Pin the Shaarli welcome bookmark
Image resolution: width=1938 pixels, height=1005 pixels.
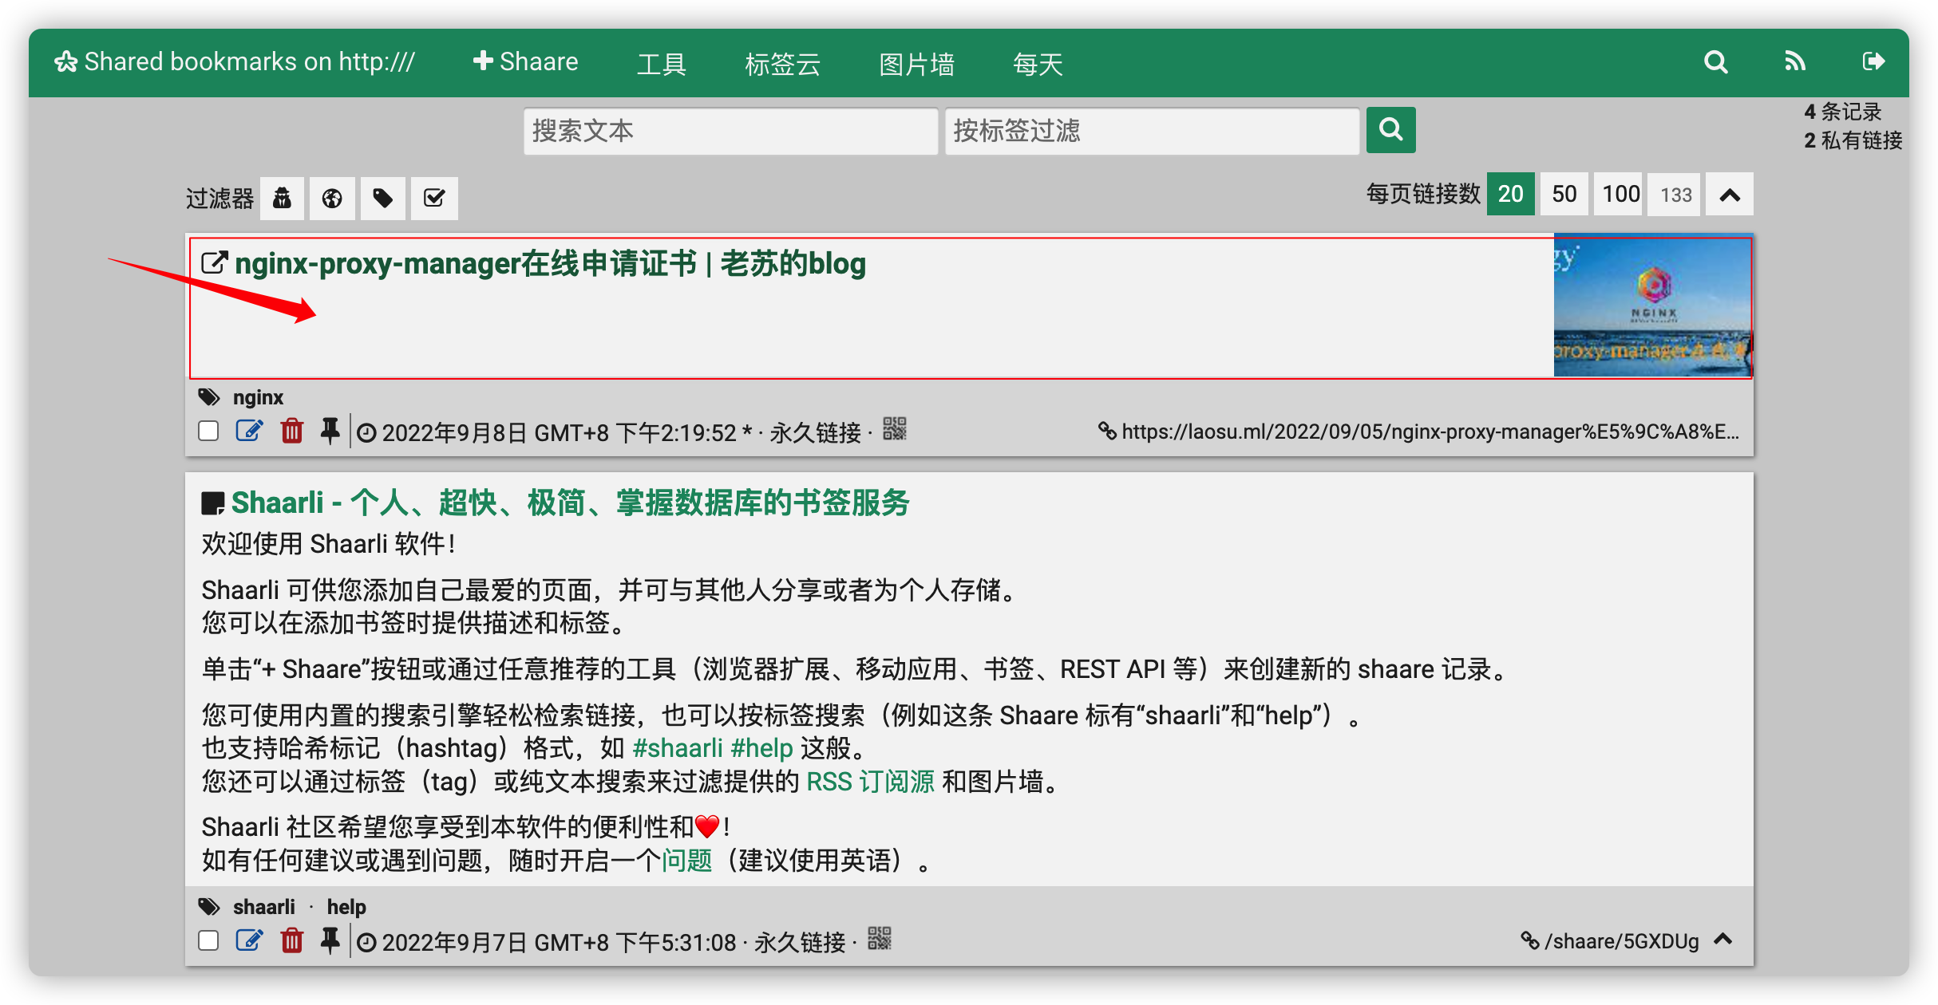click(330, 941)
